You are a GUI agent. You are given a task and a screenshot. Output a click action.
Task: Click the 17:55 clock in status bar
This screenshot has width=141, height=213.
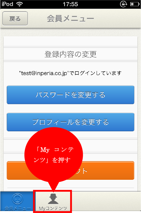[70, 4]
